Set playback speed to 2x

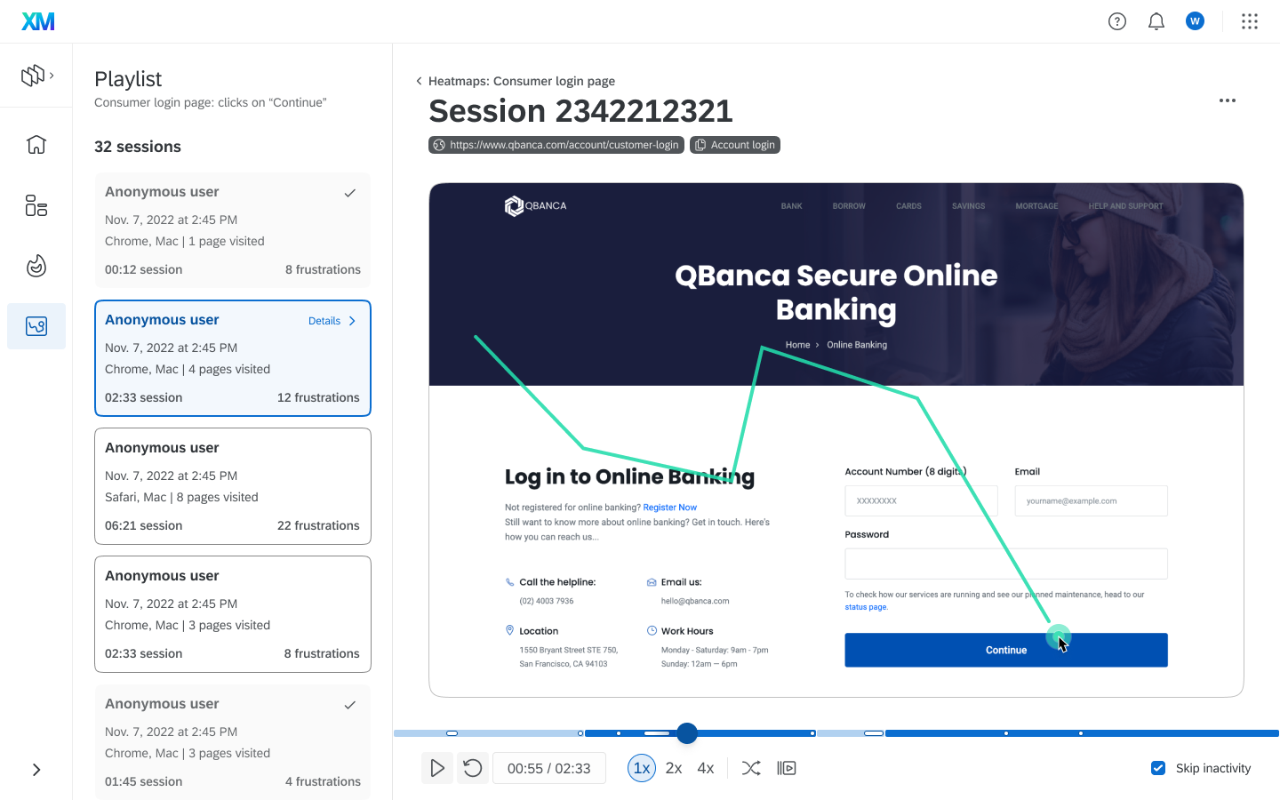674,768
